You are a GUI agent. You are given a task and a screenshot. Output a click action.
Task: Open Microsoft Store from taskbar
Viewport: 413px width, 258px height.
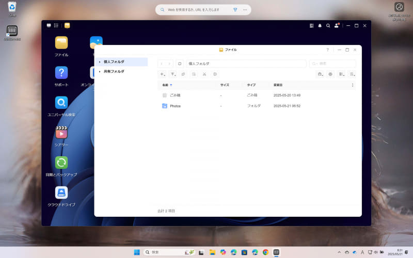(x=244, y=252)
